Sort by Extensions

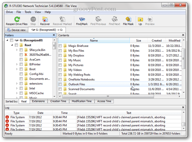click(x=38, y=101)
